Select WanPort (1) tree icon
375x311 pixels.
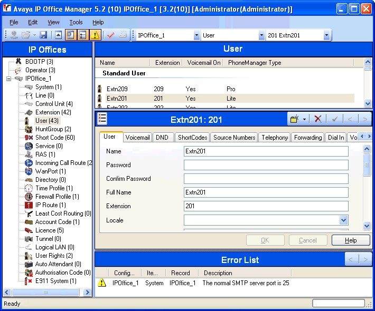29,171
